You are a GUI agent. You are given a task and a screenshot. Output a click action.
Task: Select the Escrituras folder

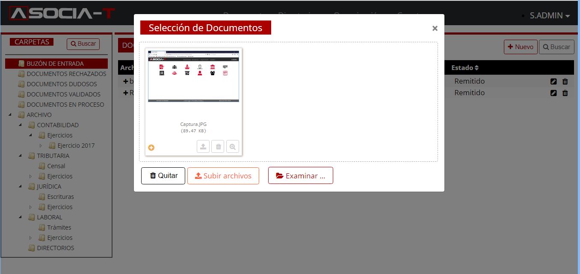[x=60, y=197]
